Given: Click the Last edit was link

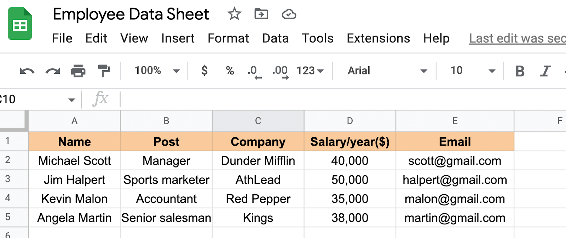Looking at the screenshot, I should pyautogui.click(x=518, y=38).
